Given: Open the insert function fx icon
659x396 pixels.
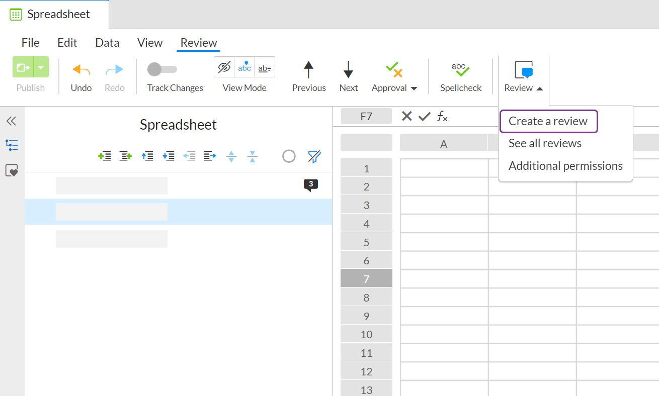Looking at the screenshot, I should (x=442, y=116).
